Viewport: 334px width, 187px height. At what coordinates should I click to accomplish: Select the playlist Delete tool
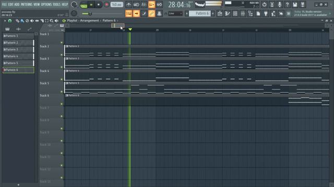pyautogui.click(x=27, y=21)
